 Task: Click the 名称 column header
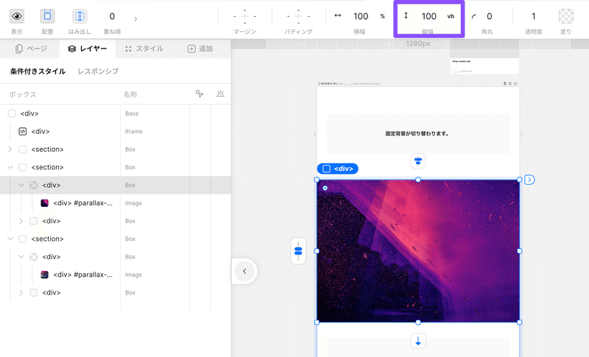coord(130,95)
